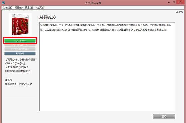Open the 設定(S) menu
Image resolution: width=186 pixels, height=123 pixels.
[29, 8]
